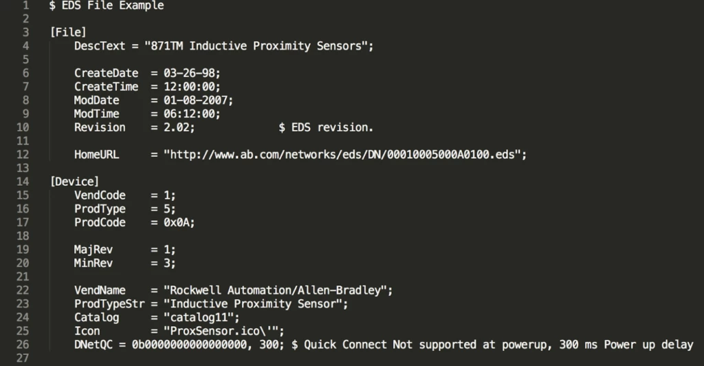Click the "871TM Inductive Proximity Sensors" string

[x=258, y=46]
